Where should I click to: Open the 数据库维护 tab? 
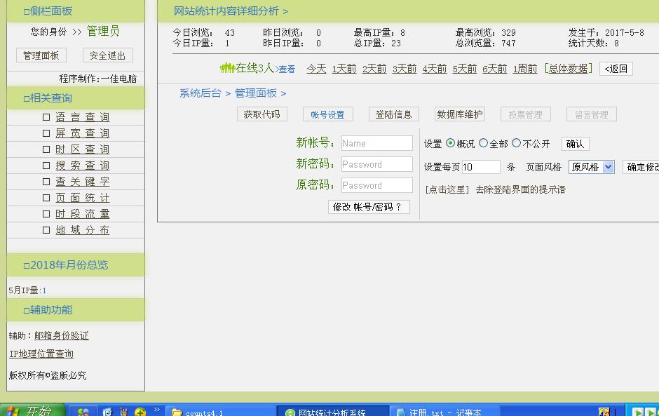[x=460, y=114]
